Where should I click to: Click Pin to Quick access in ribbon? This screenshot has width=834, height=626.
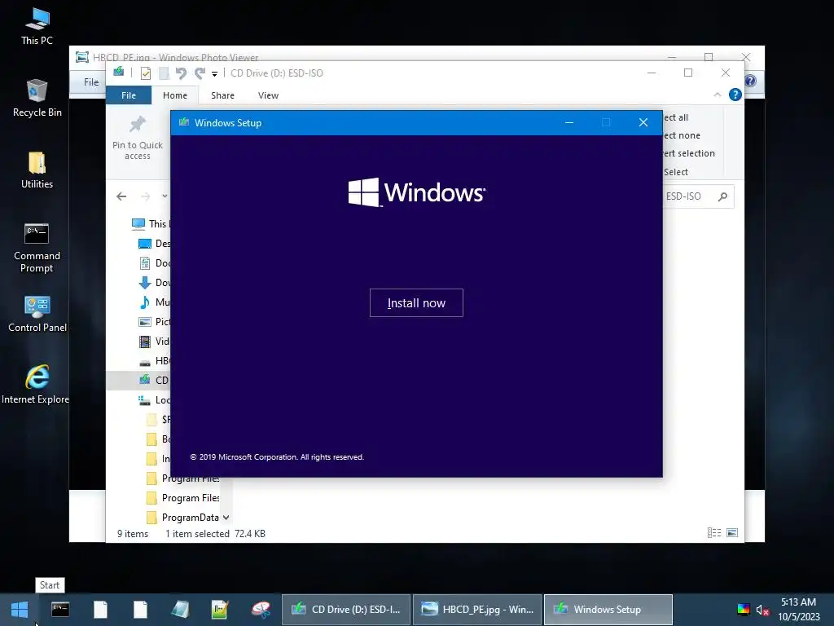137,138
